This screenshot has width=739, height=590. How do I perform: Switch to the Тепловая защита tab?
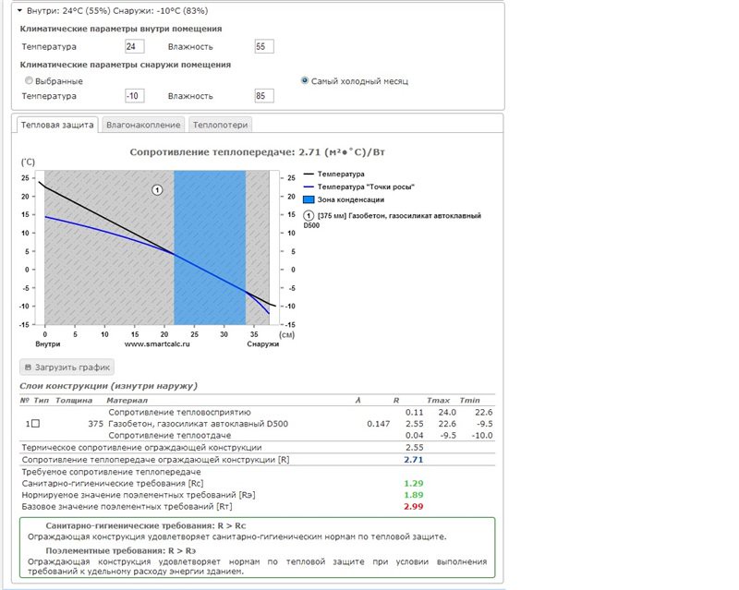[57, 125]
